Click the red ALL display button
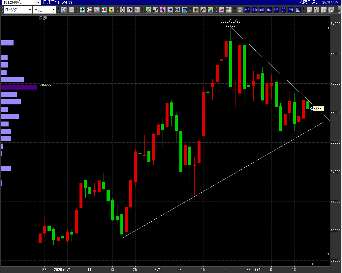The image size is (342, 273). coord(137,10)
